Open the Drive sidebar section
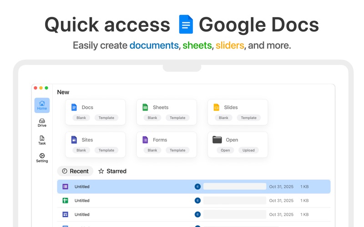The height and width of the screenshot is (227, 364). coord(42,123)
